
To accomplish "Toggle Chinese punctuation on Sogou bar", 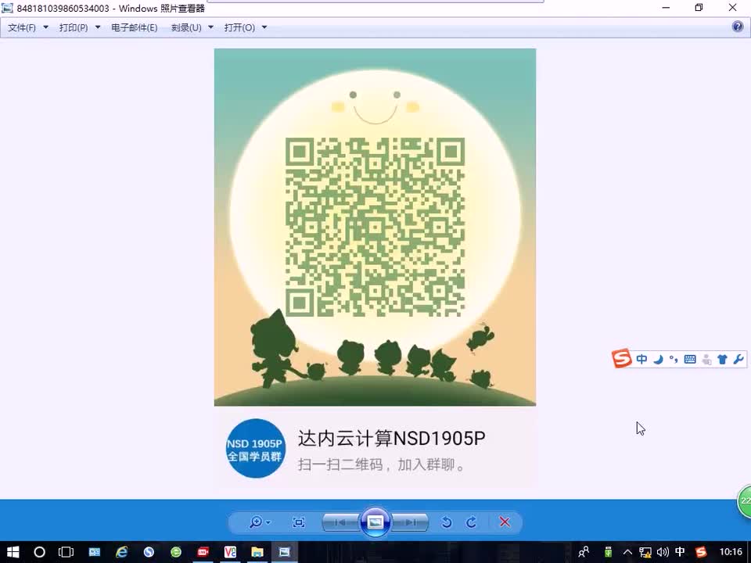I will 674,359.
